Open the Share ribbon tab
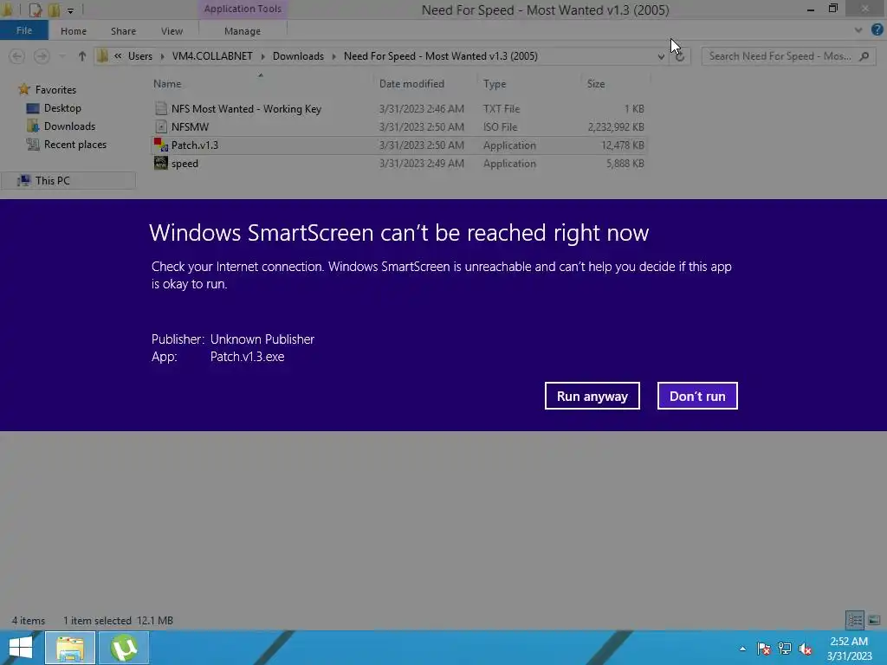 point(123,31)
